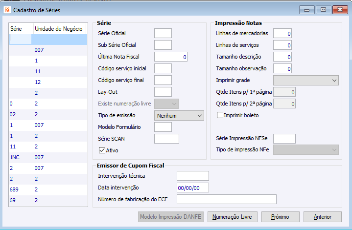This screenshot has height=230, width=352.
Task: Select the blank-série row with unit 007
Action: 48,50
